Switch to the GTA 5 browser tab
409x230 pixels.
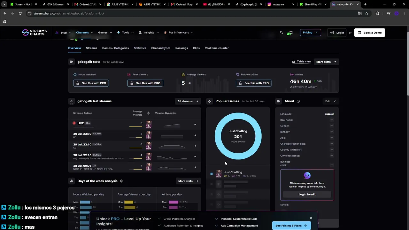[x=55, y=4]
